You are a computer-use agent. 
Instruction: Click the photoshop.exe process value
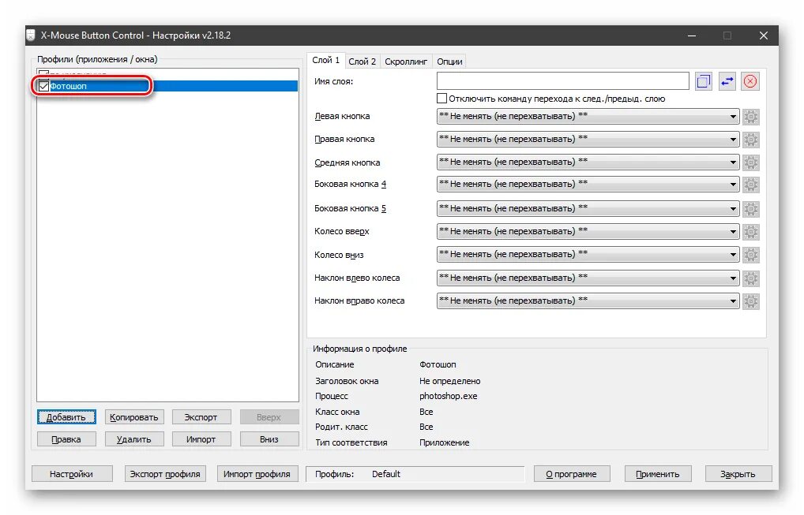pos(448,396)
